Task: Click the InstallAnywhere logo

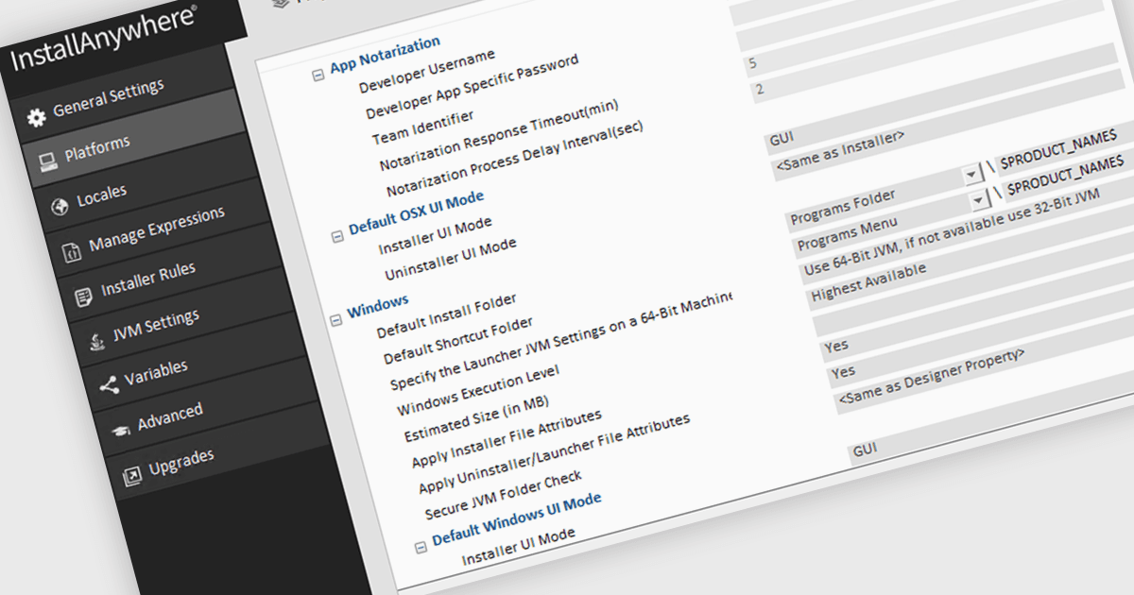Action: pyautogui.click(x=104, y=37)
